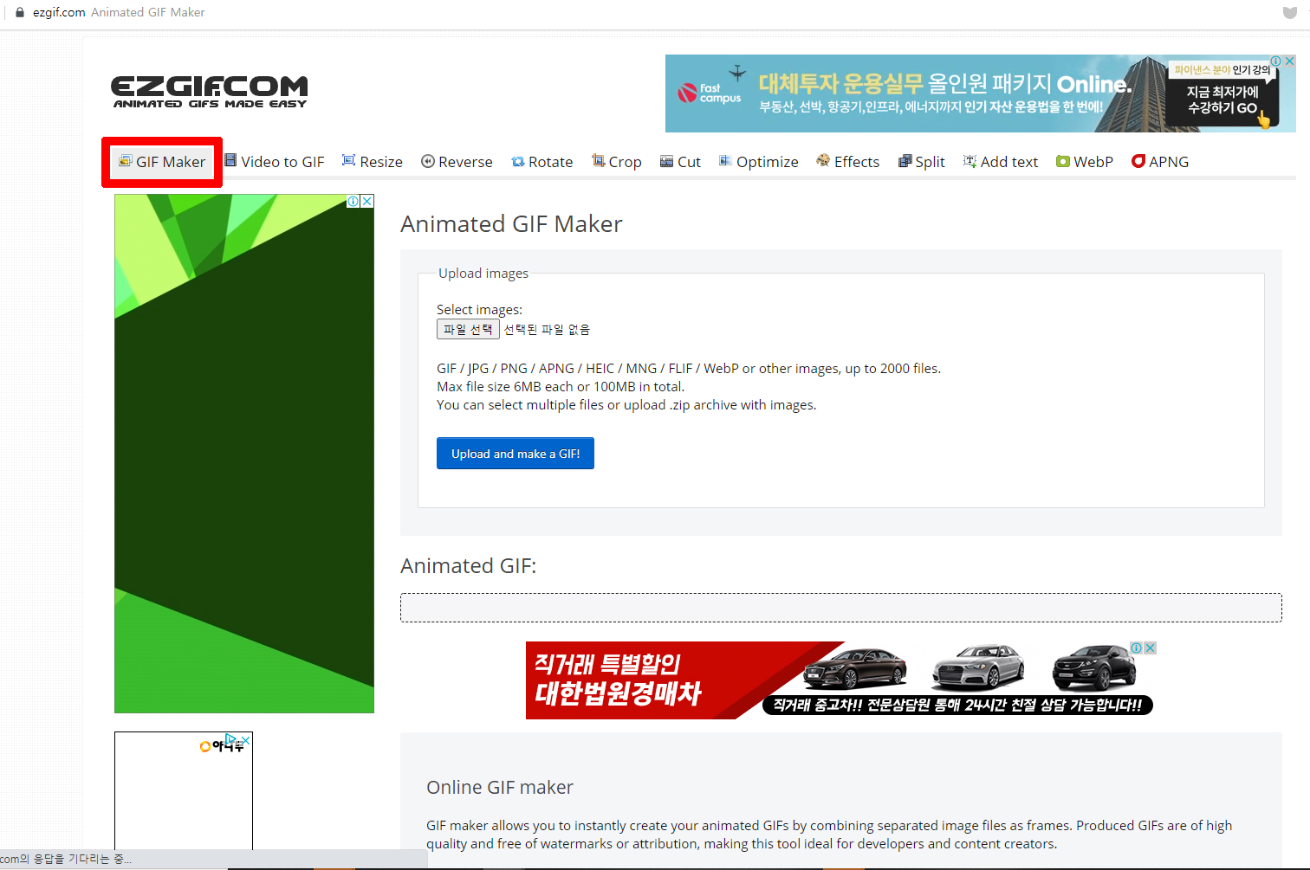Close the small white lower-left ad
The height and width of the screenshot is (870, 1310).
coord(246,739)
